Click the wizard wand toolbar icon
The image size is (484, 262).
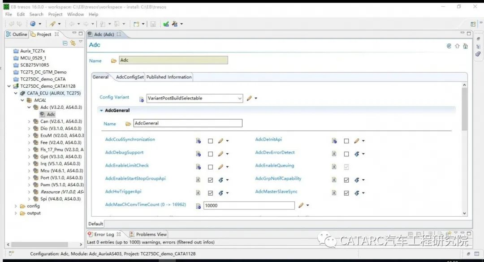(x=53, y=24)
